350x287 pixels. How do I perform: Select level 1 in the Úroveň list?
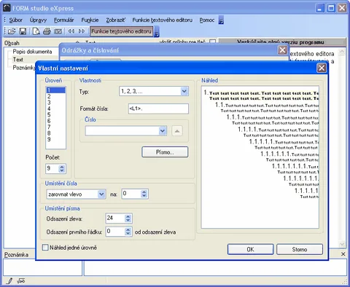[x=55, y=90]
